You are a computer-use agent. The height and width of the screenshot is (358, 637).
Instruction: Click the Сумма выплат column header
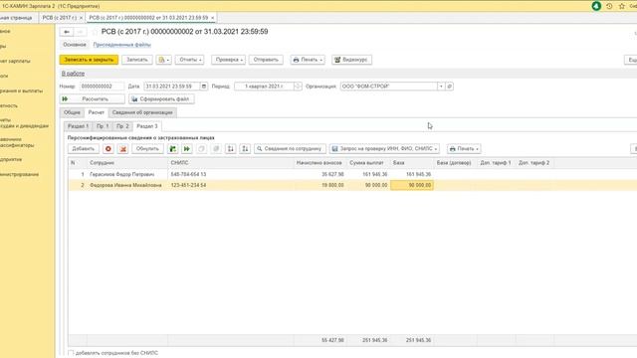pos(368,163)
